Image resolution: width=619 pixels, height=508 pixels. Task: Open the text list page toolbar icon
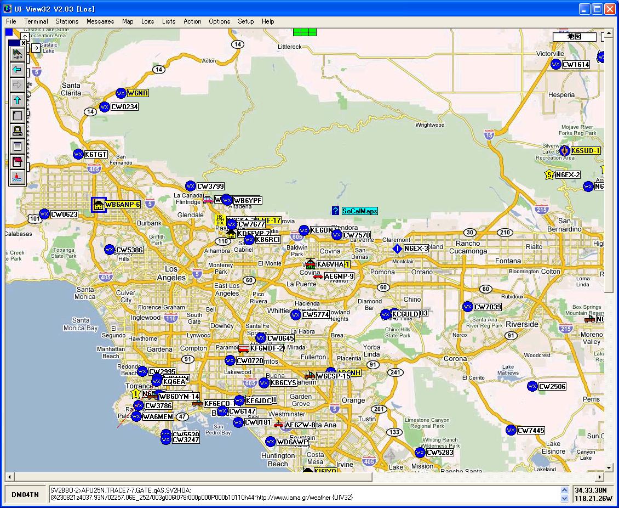[18, 146]
